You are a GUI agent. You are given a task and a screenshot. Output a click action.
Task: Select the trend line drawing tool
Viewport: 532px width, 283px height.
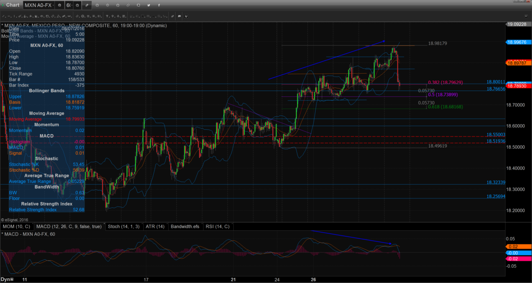coord(3,16)
